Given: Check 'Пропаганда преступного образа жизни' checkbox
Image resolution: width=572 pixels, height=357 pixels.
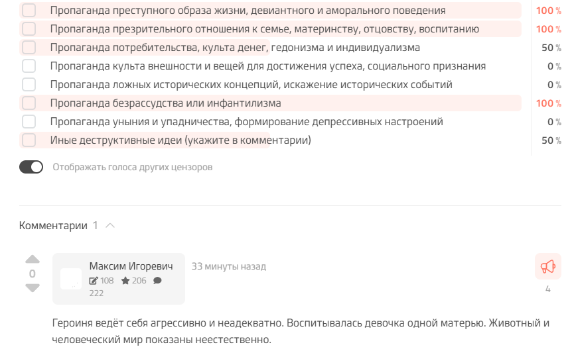Looking at the screenshot, I should 29,10.
